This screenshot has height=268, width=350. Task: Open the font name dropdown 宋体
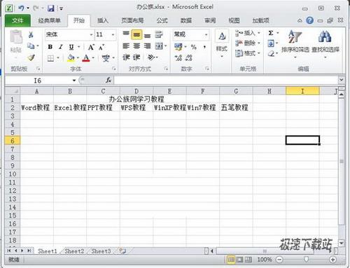coord(92,35)
